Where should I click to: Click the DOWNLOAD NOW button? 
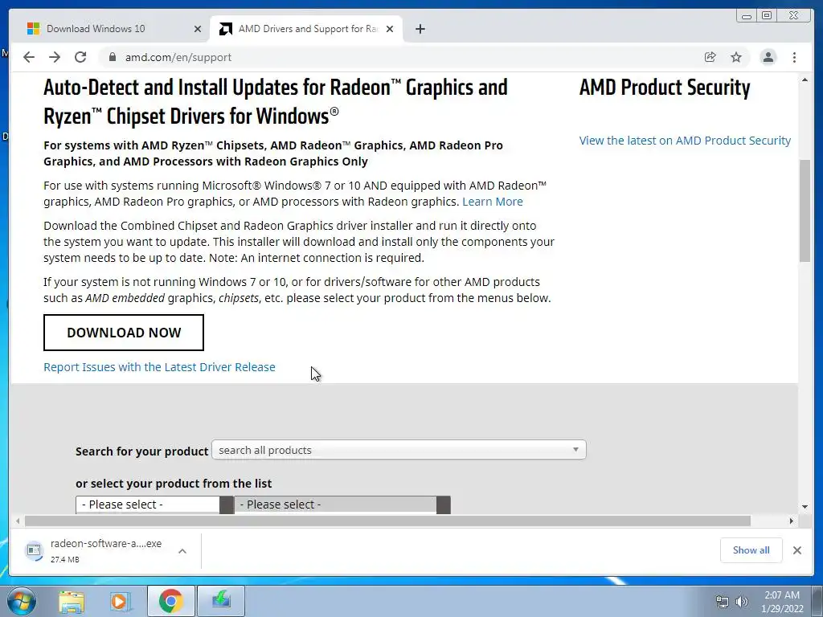123,333
